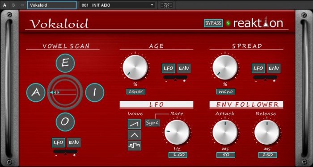This screenshot has width=313, height=167.
Task: Toggle ENV modulation for Age
Action: (x=184, y=69)
